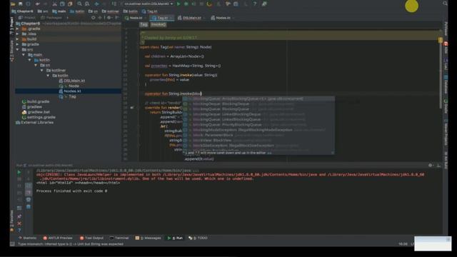This screenshot has width=457, height=257.
Task: Click the green Run button in main toolbar
Action: coord(179,4)
